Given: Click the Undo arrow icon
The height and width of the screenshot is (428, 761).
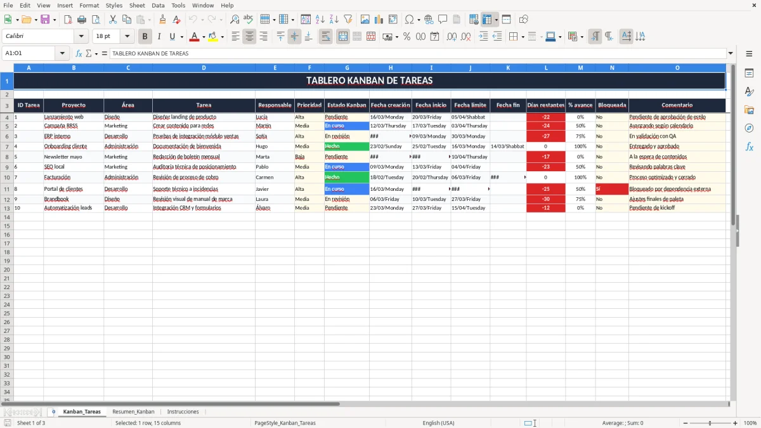Looking at the screenshot, I should tap(193, 20).
